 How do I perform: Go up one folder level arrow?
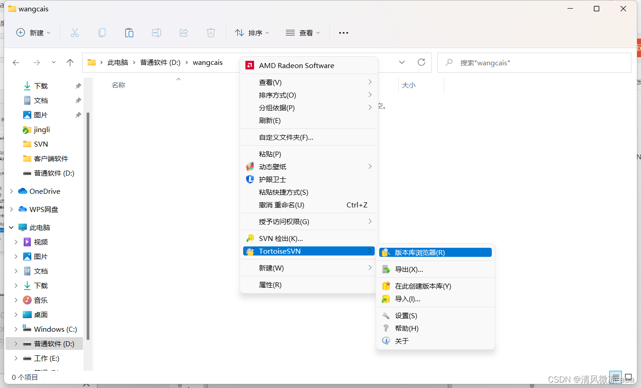(70, 63)
